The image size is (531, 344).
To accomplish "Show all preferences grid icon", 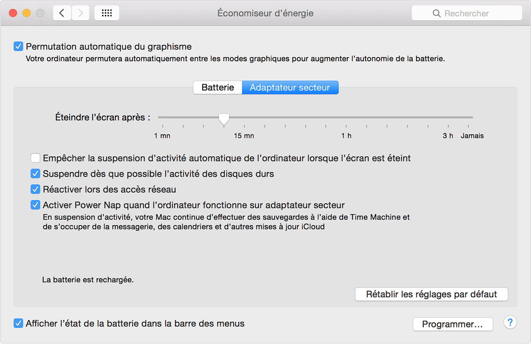I will tap(107, 13).
